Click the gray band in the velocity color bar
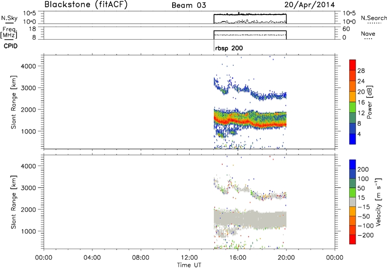Viewport: 387px width, 268px height. [x=353, y=202]
